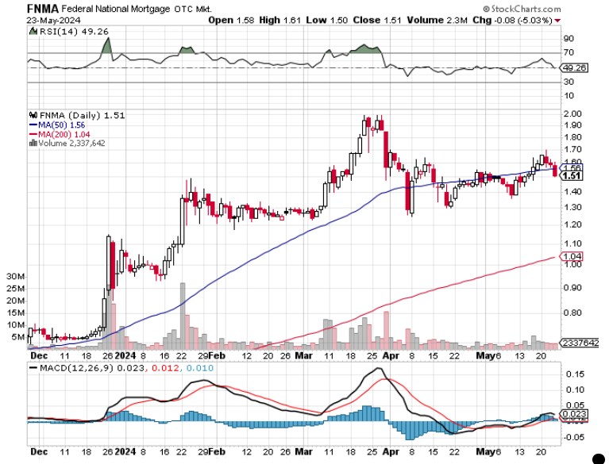This screenshot has width=609, height=464.
Task: Click the Chg -0.08 (-5.03%) value
Action: tap(512, 20)
